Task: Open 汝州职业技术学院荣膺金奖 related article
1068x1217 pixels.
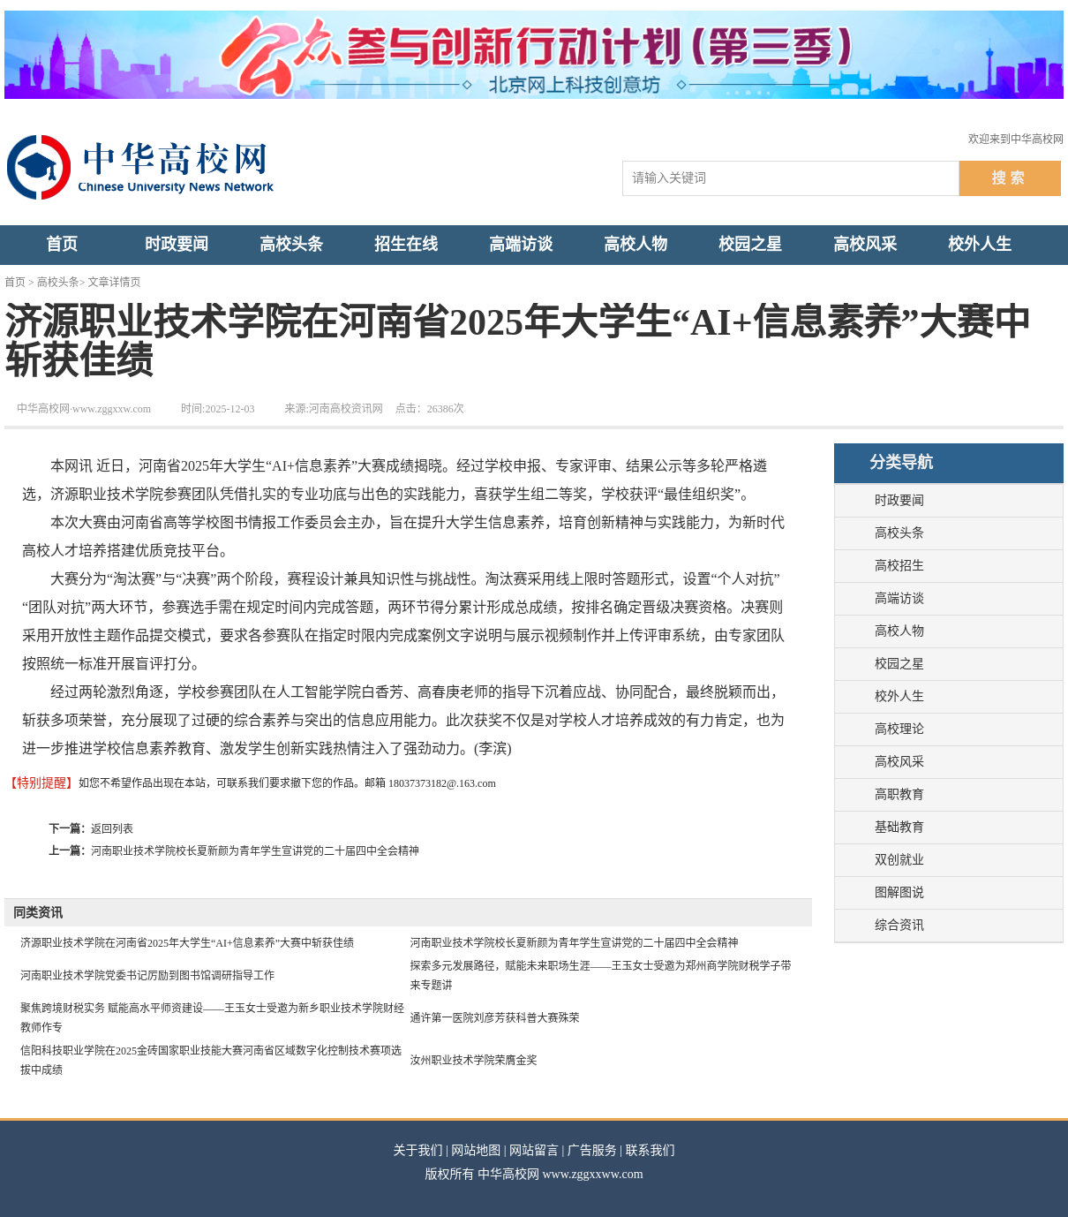Action: click(473, 1061)
